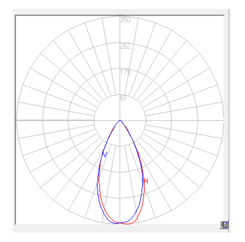
Task: Click the vertical splitter bar at right edge
Action: tap(229, 121)
